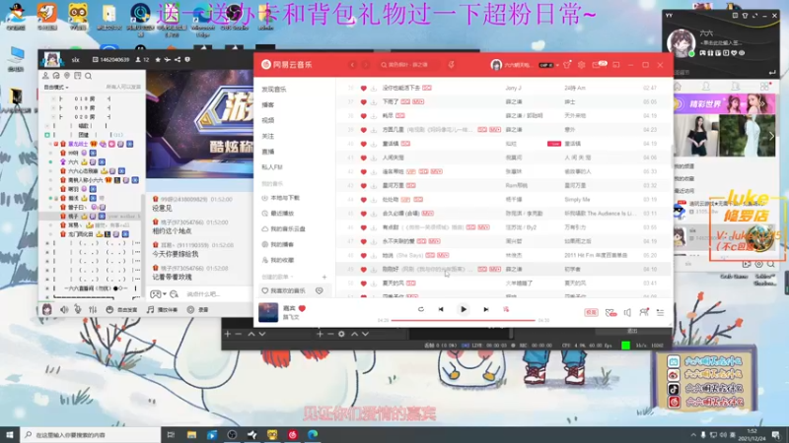
Task: Click 录音 record button in YY
Action: click(198, 310)
